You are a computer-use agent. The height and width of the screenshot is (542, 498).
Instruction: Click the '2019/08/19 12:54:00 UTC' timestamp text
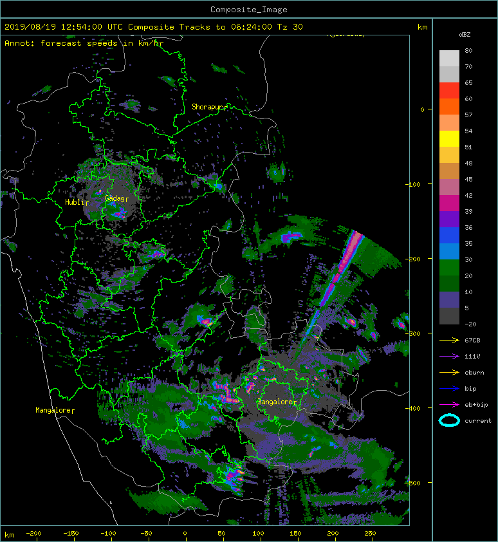[64, 27]
